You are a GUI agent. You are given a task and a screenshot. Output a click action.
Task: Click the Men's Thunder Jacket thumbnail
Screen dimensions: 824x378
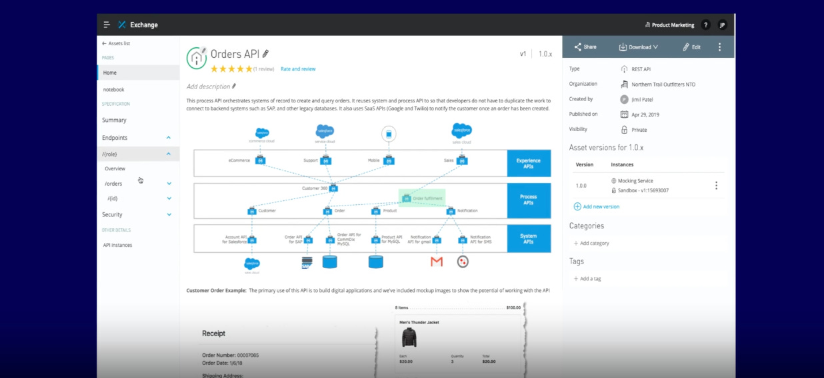tap(409, 337)
